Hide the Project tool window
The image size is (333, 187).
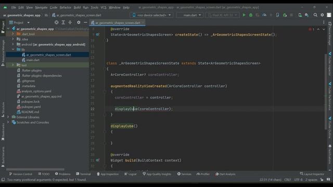(x=85, y=22)
